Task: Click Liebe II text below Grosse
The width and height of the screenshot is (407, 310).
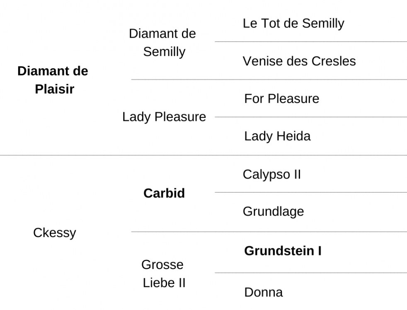Action: [x=164, y=283]
